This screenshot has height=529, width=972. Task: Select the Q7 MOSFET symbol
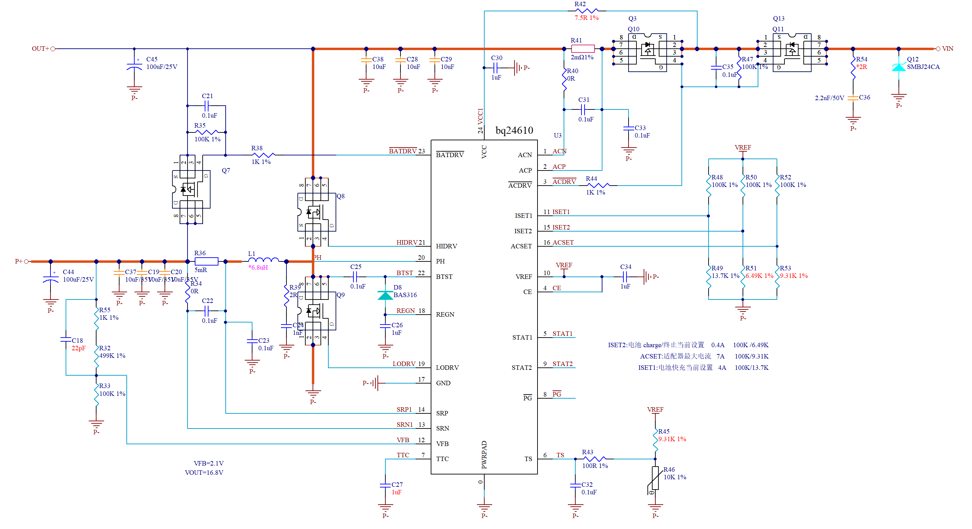click(x=191, y=189)
